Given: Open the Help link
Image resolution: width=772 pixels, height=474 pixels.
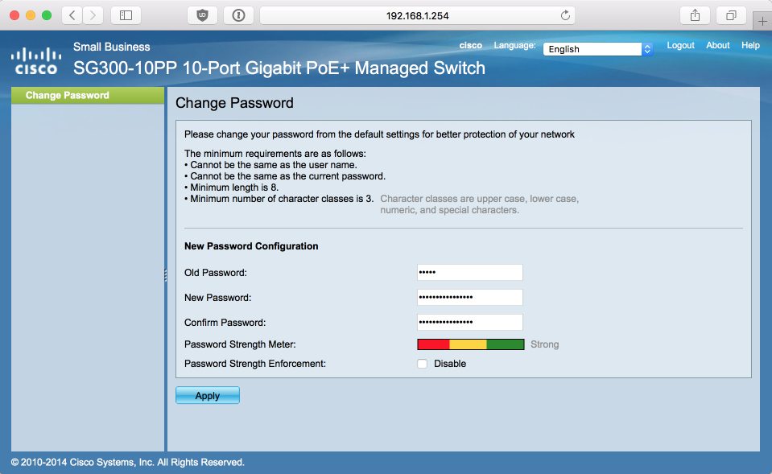Looking at the screenshot, I should pyautogui.click(x=750, y=45).
